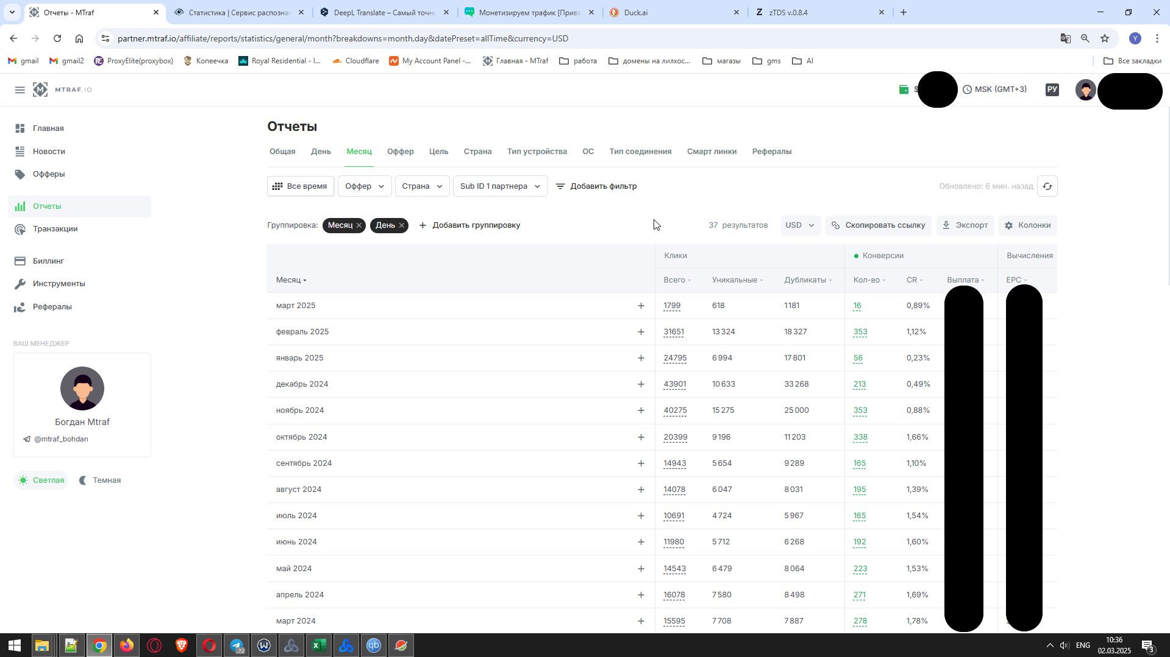Open the Все время date range picker
This screenshot has width=1170, height=657.
301,186
